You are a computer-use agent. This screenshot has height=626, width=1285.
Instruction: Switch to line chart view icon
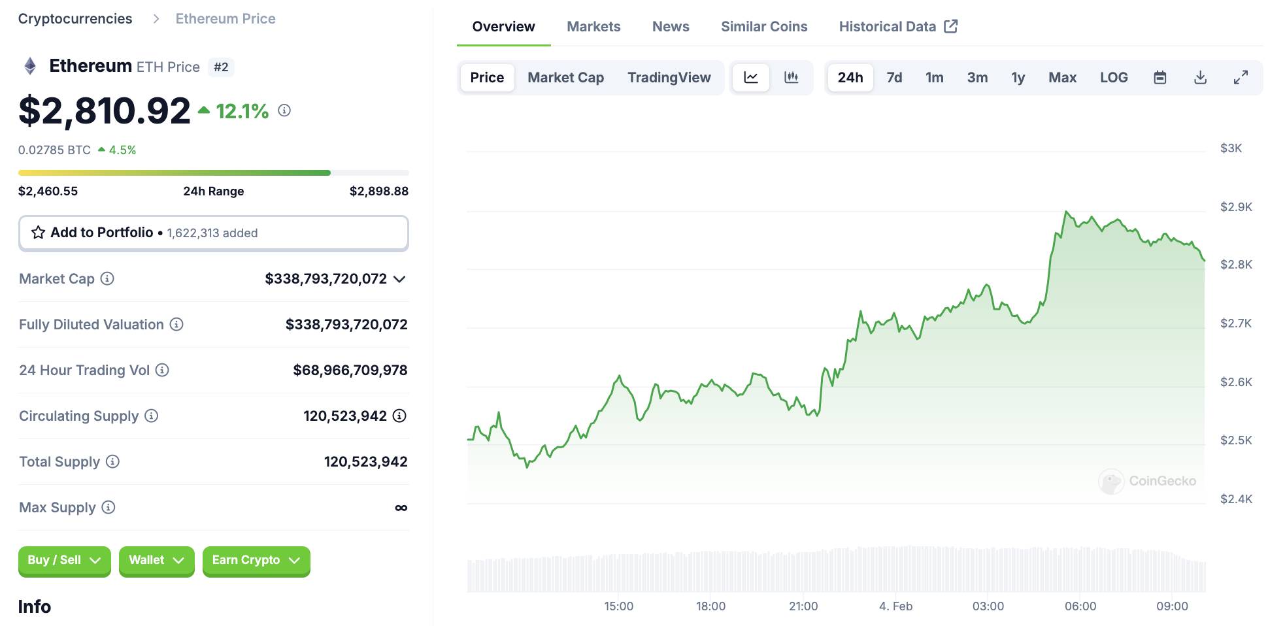click(751, 78)
